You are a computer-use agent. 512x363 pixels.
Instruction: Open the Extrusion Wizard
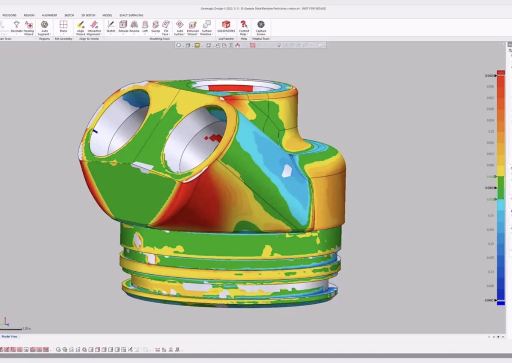point(193,28)
